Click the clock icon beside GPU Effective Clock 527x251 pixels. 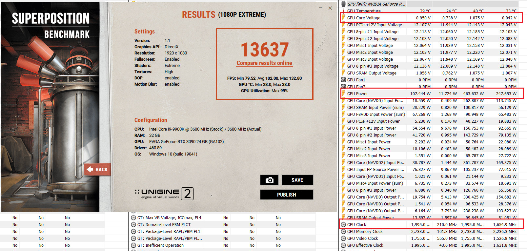(343, 245)
